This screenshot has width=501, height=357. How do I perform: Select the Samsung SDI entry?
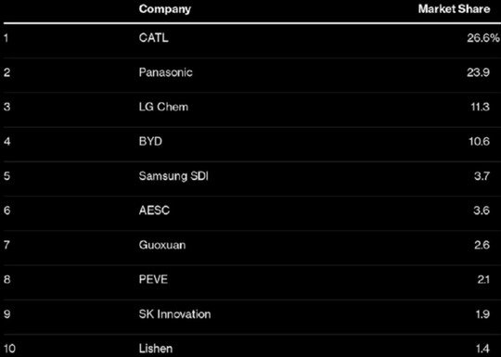173,176
